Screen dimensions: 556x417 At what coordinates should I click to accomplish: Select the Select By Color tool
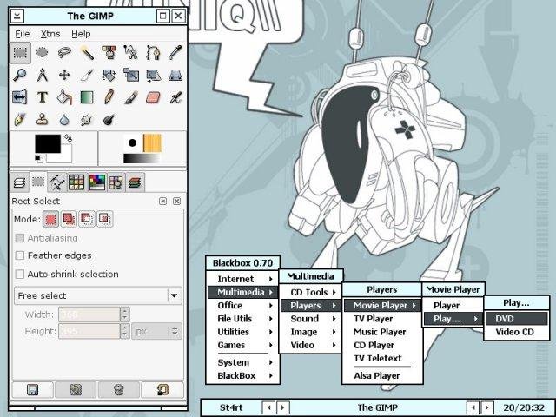109,53
